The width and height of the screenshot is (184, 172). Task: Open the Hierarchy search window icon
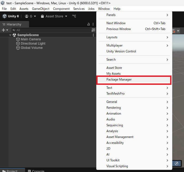pyautogui.click(x=93, y=30)
